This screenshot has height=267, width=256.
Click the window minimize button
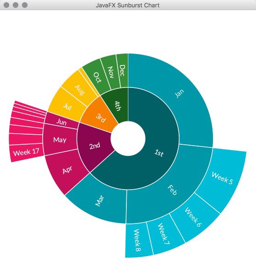tap(16, 5)
